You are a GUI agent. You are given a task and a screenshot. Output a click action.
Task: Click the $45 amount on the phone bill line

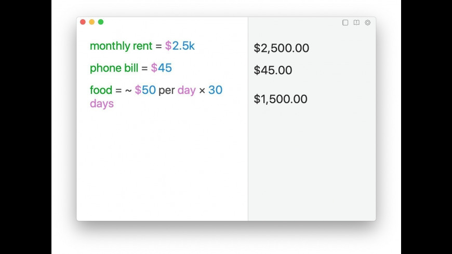click(162, 68)
